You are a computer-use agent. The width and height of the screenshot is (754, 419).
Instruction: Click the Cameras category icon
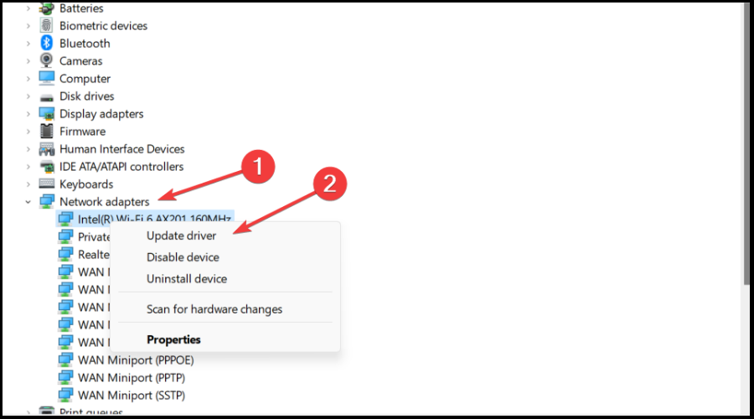point(47,61)
